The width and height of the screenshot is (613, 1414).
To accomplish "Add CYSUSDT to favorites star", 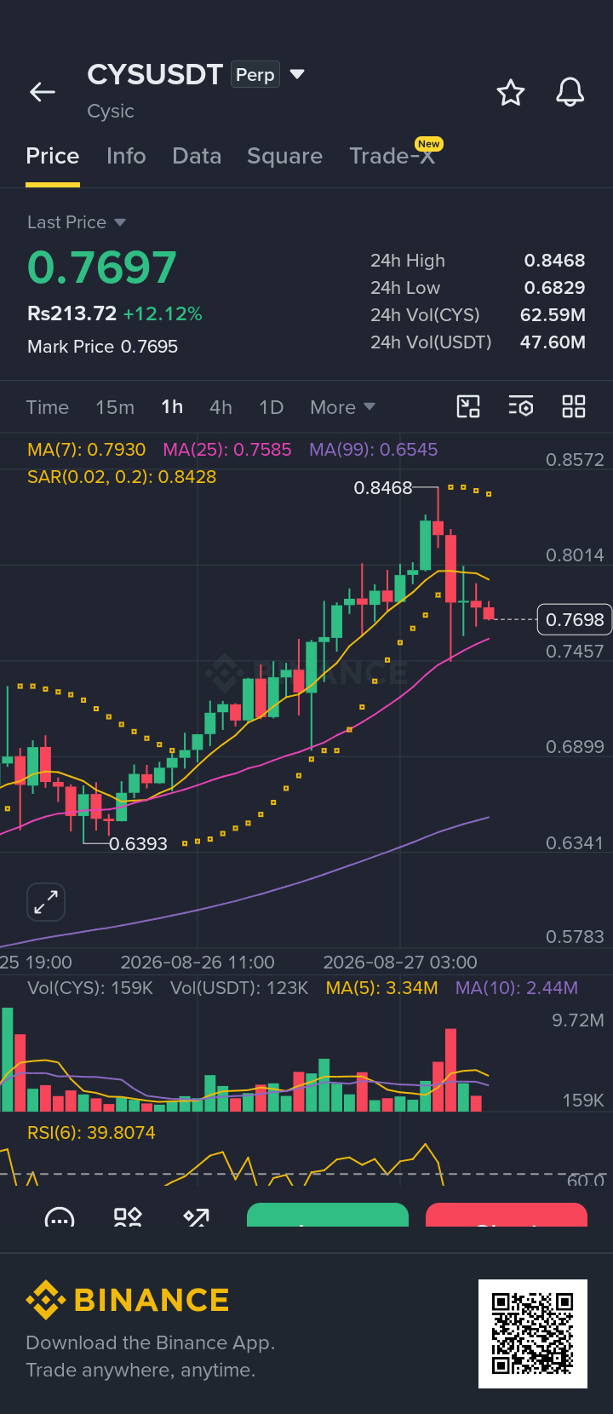I will tap(511, 92).
